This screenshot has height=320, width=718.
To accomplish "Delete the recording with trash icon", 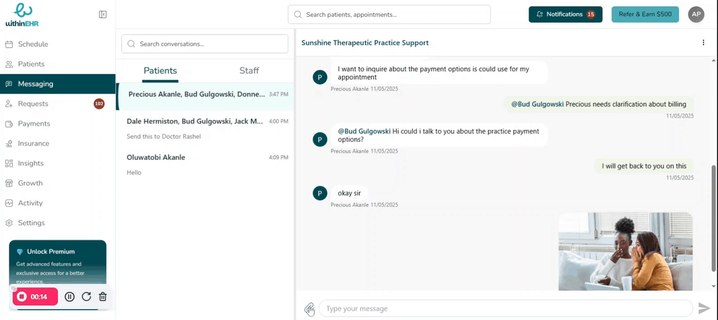I will tap(102, 296).
